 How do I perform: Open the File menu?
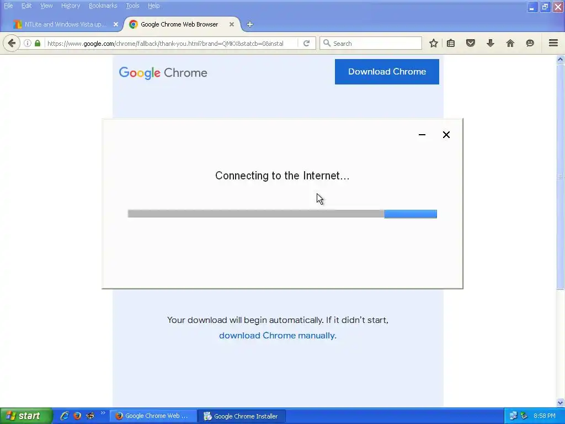(8, 6)
